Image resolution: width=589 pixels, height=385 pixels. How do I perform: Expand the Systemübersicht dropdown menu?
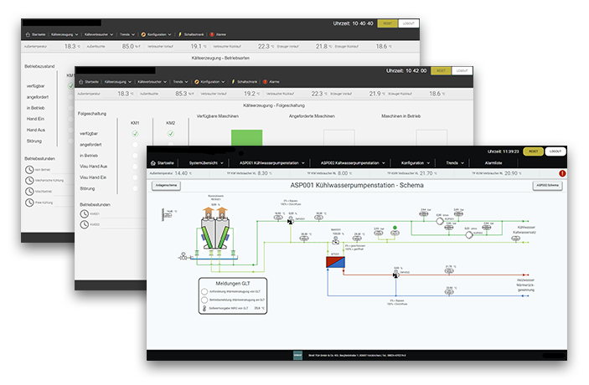[x=206, y=162]
